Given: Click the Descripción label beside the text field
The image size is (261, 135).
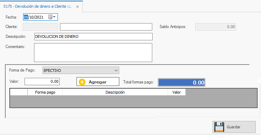Looking at the screenshot, I should pyautogui.click(x=16, y=36).
